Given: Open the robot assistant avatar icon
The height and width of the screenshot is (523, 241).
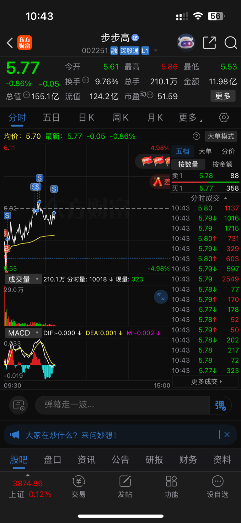Looking at the screenshot, I should click(186, 42).
